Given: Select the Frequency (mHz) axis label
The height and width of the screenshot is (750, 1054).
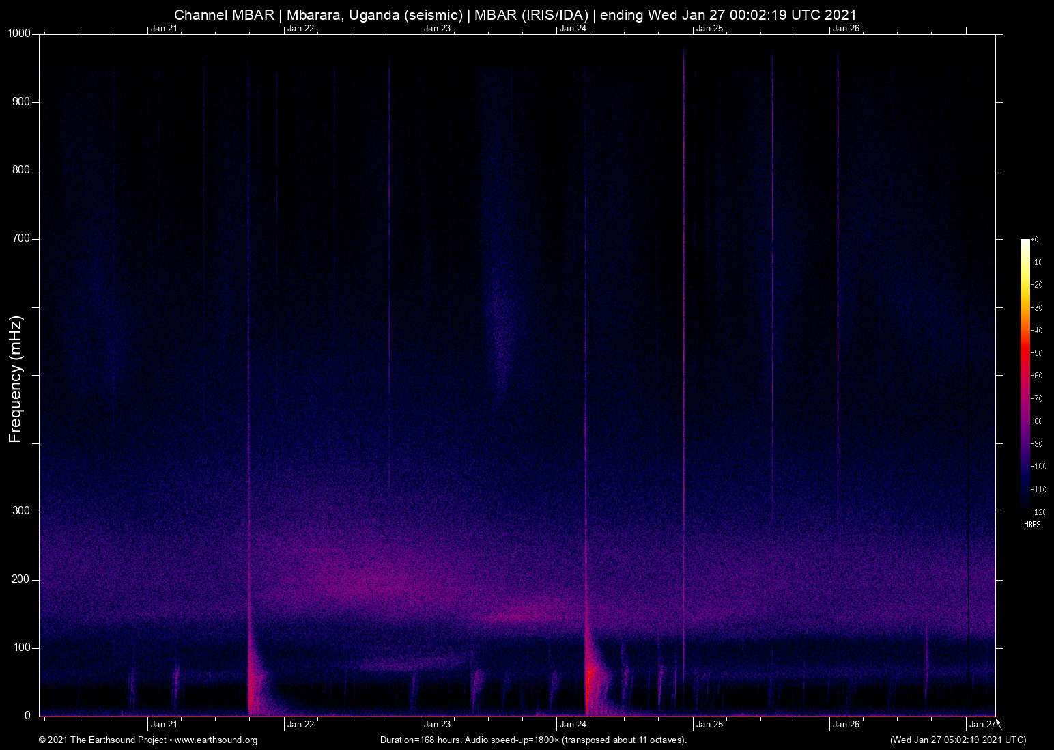Looking at the screenshot, I should 15,376.
